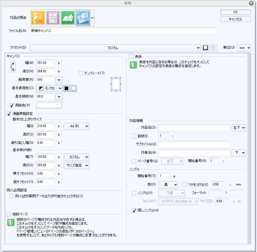
Task: Open the 基本枠 カスタム dropdown
Action: click(x=77, y=157)
